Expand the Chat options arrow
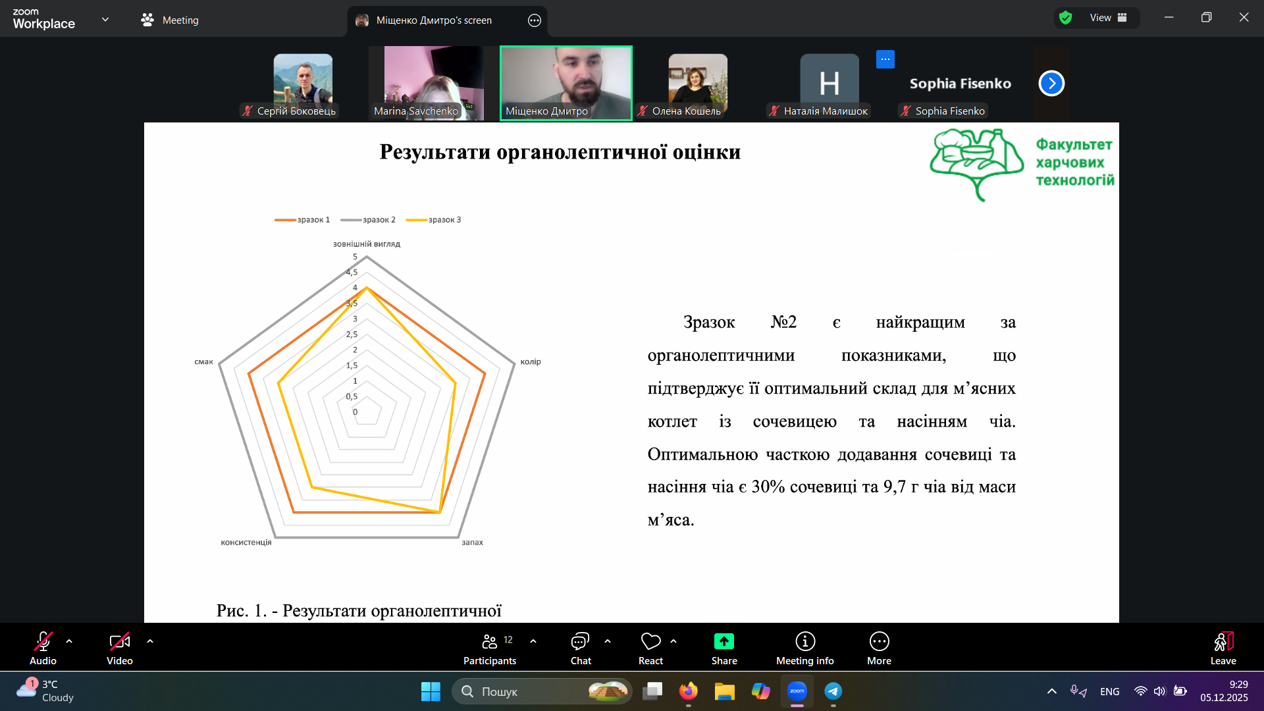The image size is (1264, 711). point(608,641)
